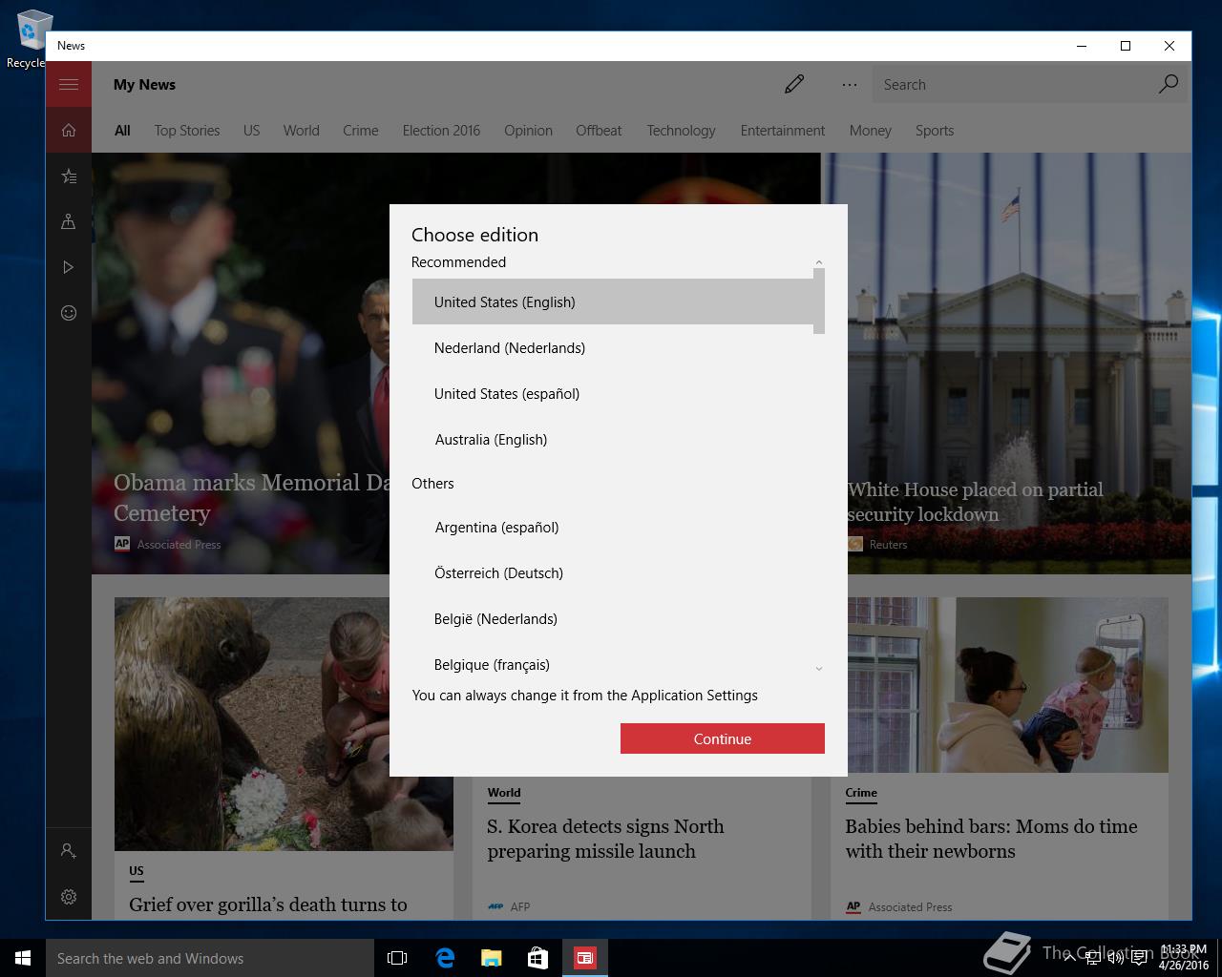Open the Opinion tab

pos(528,131)
